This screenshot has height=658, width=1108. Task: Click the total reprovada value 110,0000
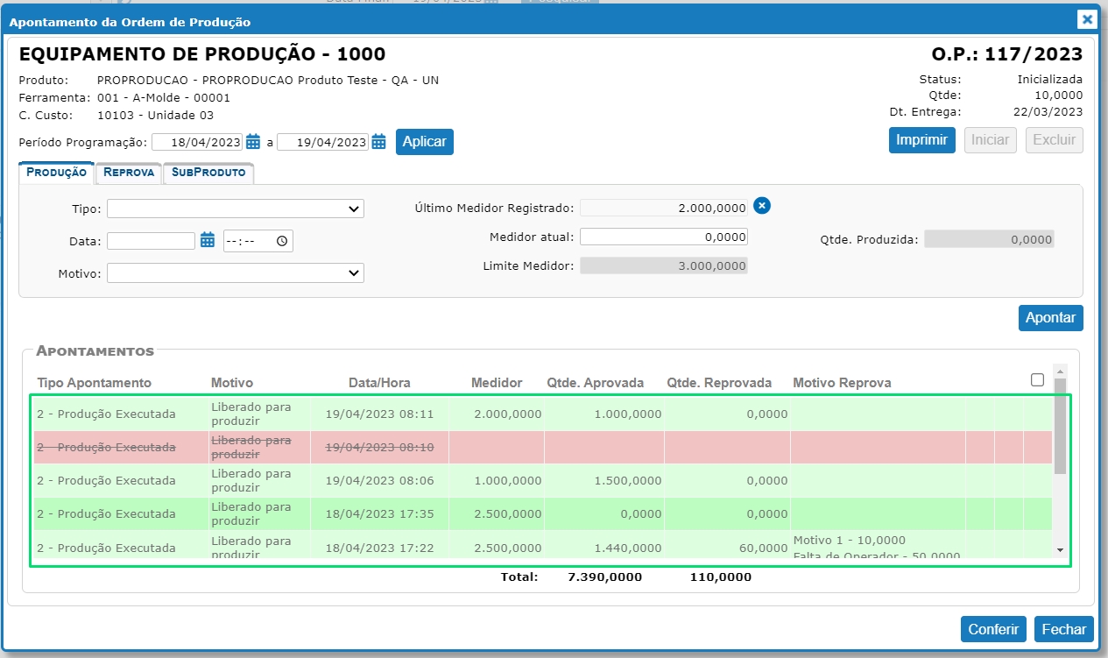pos(721,577)
